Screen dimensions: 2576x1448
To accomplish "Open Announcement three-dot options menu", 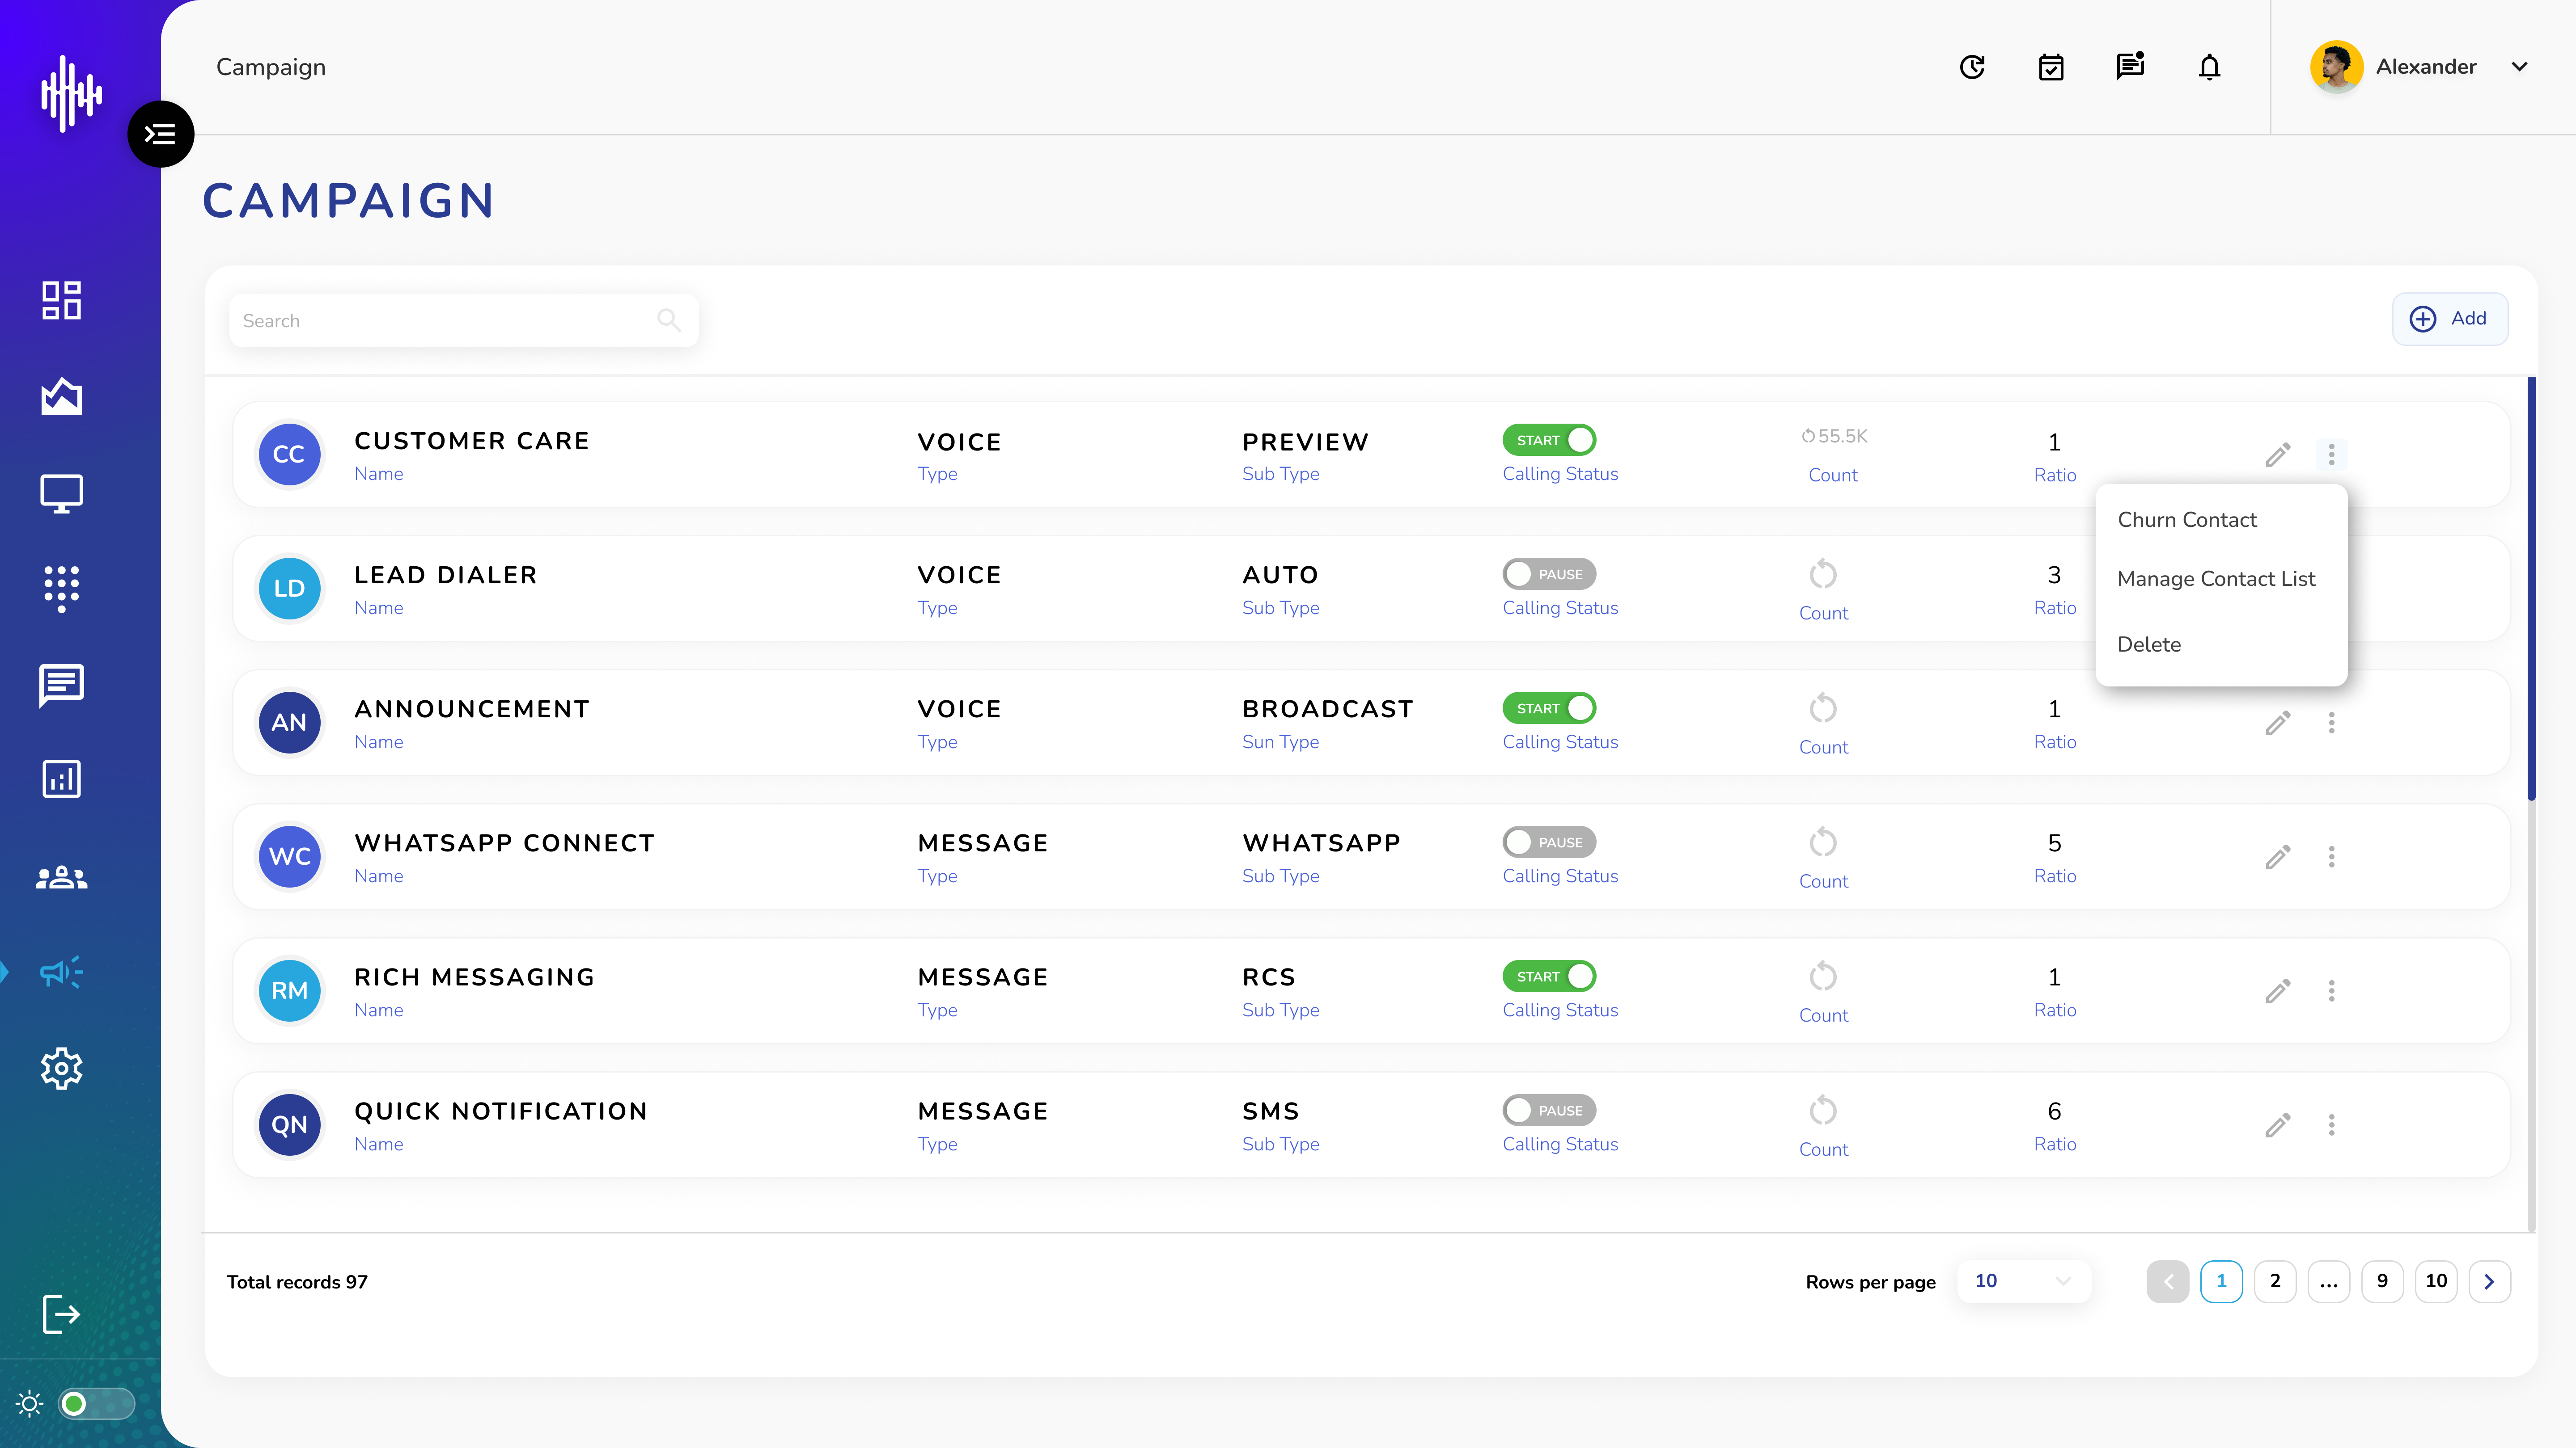I will (2331, 723).
